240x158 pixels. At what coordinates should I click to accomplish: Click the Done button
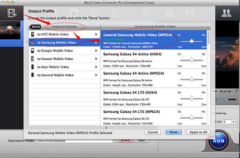[x=174, y=132]
